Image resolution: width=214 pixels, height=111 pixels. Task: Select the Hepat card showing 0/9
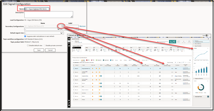pyautogui.click(x=149, y=49)
